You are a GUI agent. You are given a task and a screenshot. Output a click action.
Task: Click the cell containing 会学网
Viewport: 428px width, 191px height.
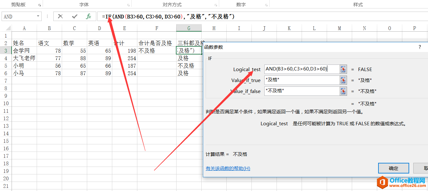pos(24,51)
